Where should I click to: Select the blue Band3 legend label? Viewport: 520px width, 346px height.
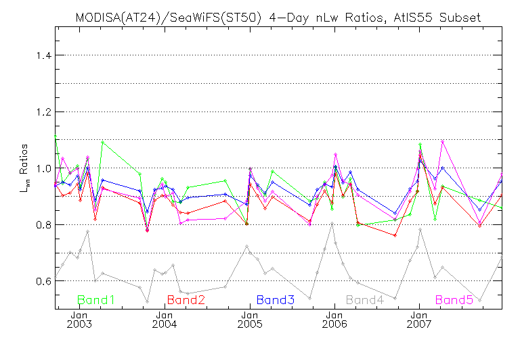pos(276,300)
